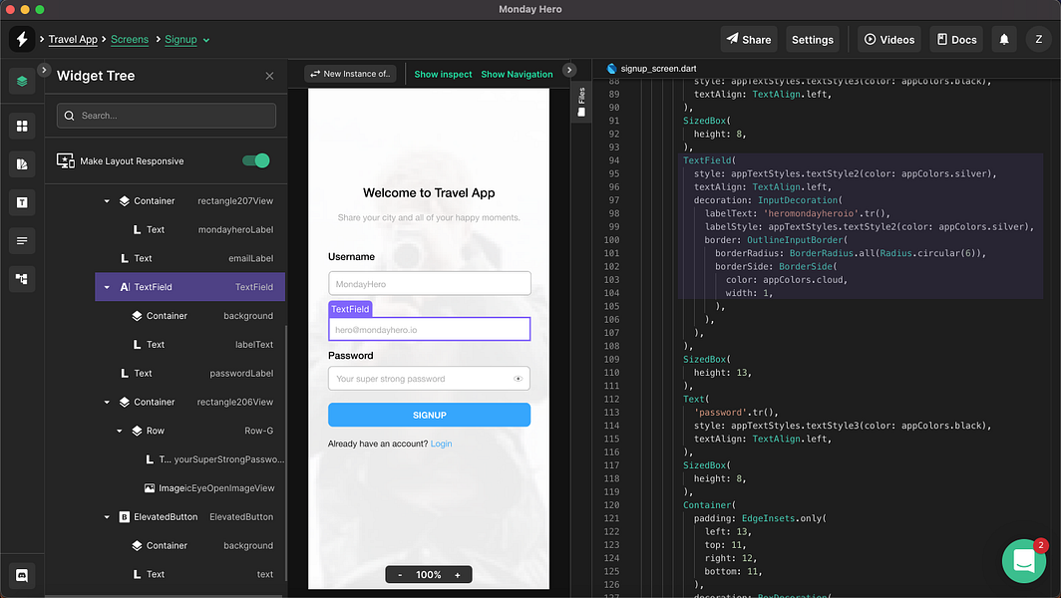The width and height of the screenshot is (1061, 598).
Task: Select passwordLabel Text tree row
Action: click(x=189, y=374)
